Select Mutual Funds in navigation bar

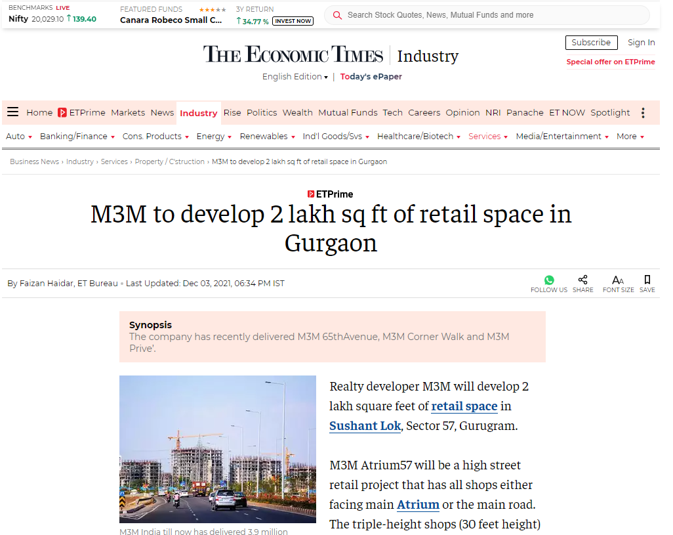[x=348, y=113]
